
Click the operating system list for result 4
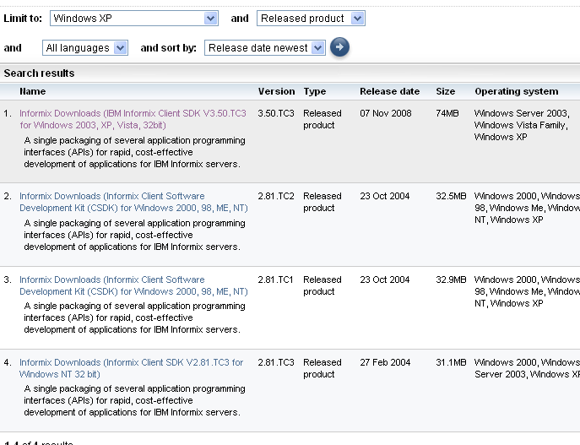pyautogui.click(x=527, y=368)
